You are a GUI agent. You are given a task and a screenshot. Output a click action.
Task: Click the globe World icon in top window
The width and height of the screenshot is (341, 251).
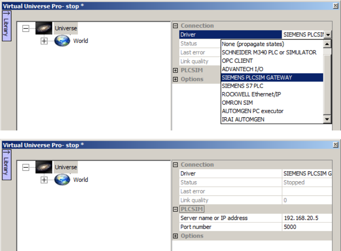(x=62, y=41)
